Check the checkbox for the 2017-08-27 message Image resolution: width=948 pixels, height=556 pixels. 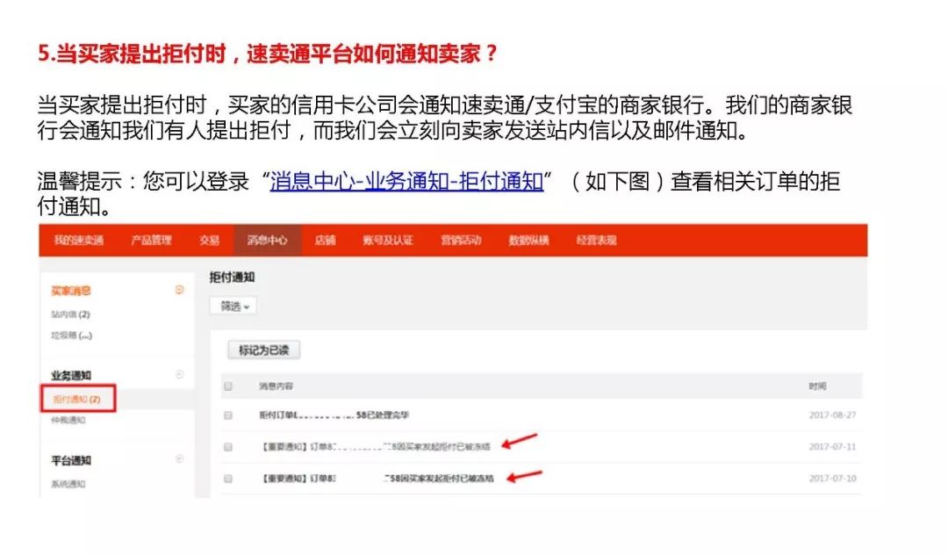(226, 415)
